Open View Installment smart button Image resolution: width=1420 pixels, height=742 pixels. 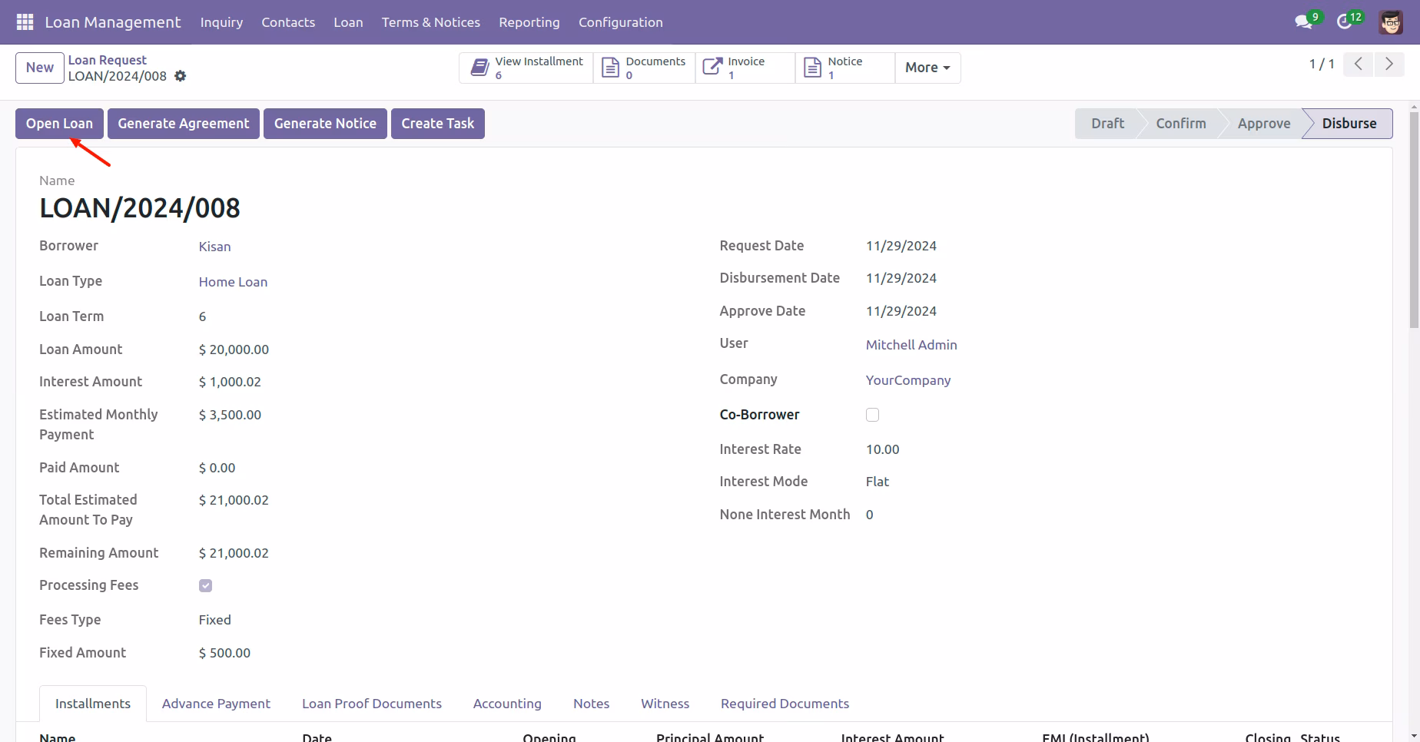coord(526,68)
